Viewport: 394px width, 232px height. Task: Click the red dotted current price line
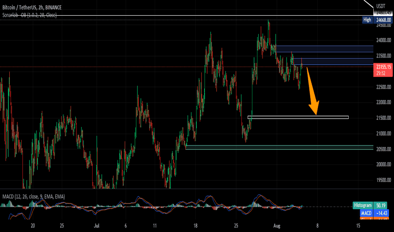coord(186,67)
